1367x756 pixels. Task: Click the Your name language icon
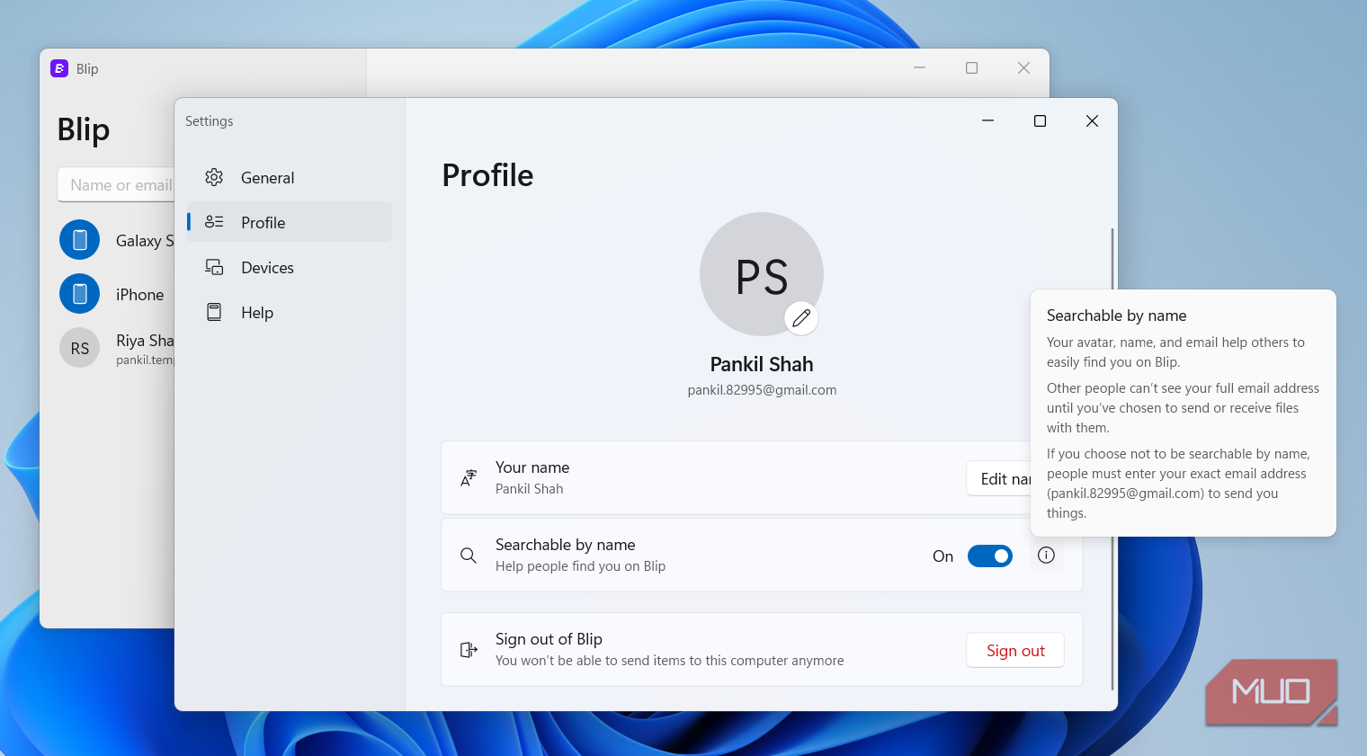tap(469, 478)
